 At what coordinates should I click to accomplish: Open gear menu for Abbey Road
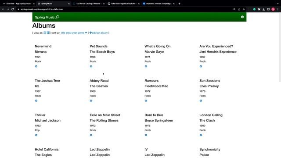pos(91,101)
